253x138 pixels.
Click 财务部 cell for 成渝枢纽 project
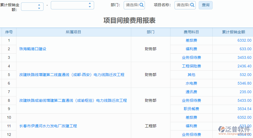(151, 101)
